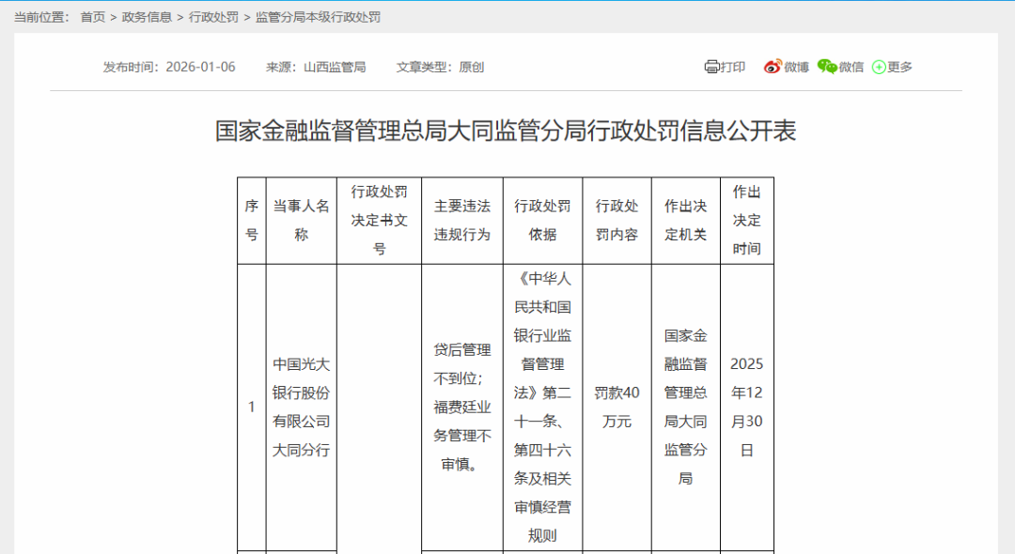Share the article via the Weibo icon
The width and height of the screenshot is (1015, 554).
[x=773, y=67]
